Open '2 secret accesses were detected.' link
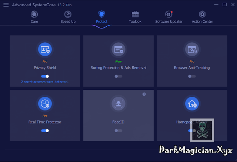Screen dimensions: 237x162 click(45, 82)
